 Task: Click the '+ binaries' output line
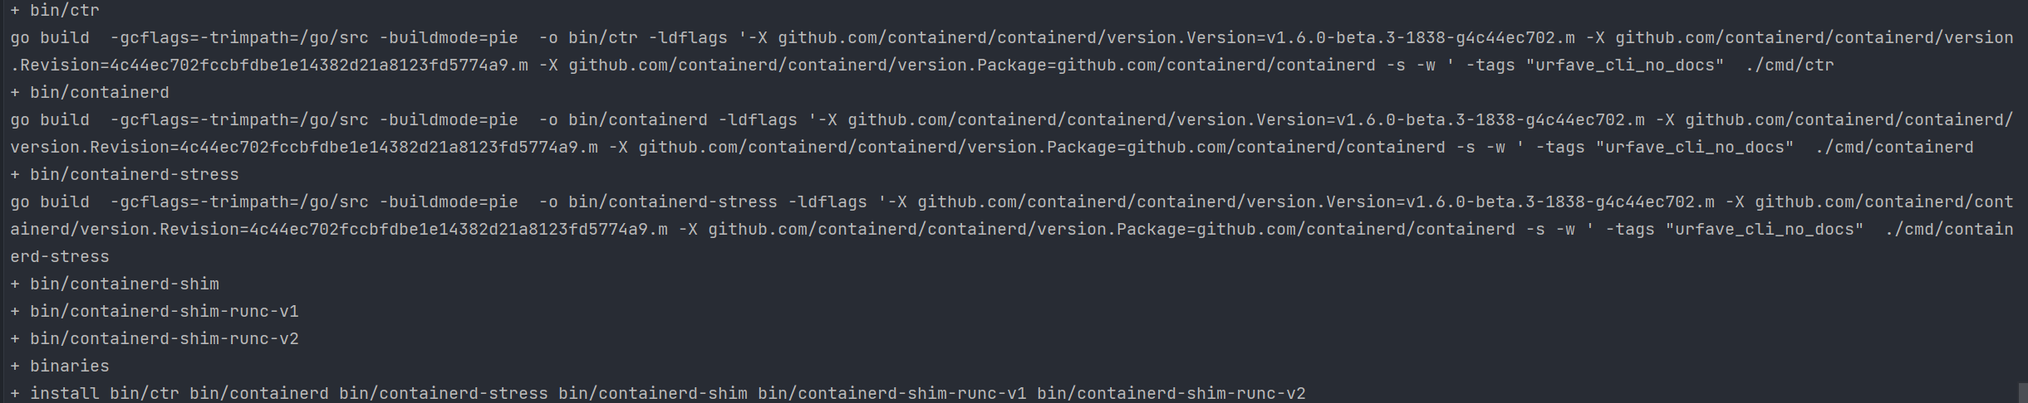point(60,367)
